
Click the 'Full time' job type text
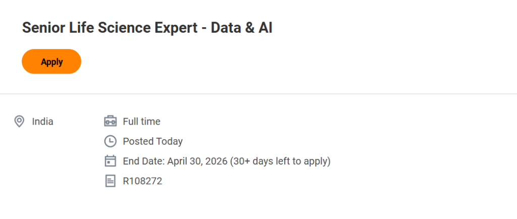pos(141,122)
